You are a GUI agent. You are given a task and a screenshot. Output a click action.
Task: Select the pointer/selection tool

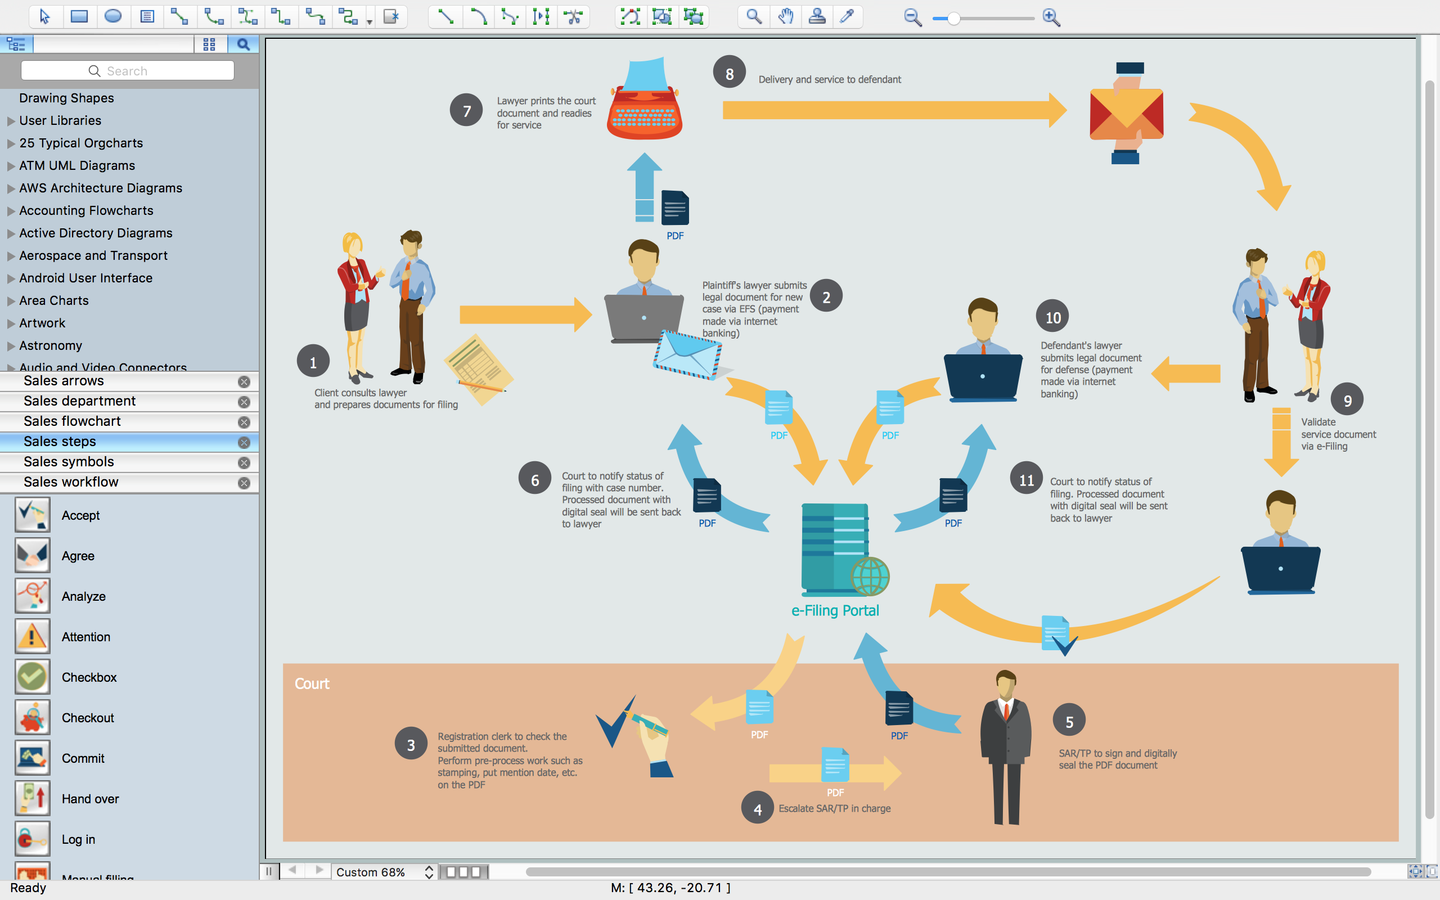point(43,16)
